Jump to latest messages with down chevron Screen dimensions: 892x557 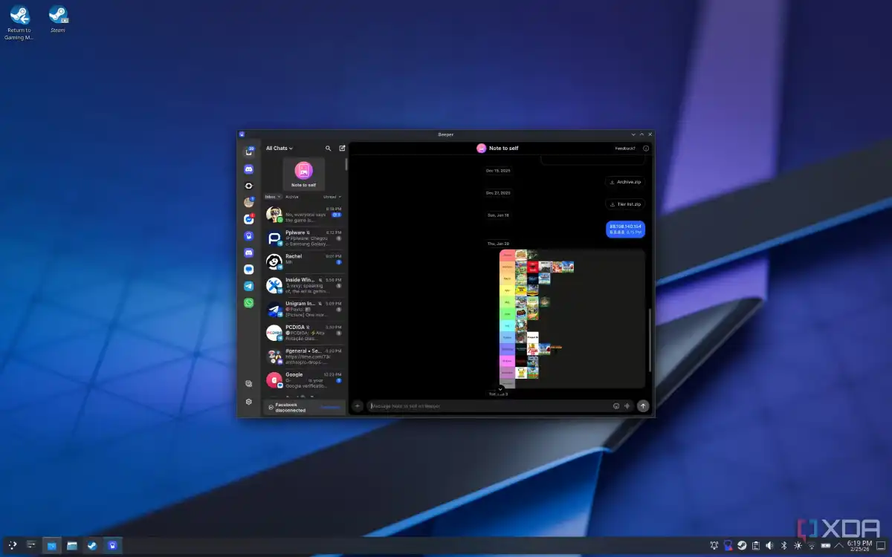[x=500, y=388]
